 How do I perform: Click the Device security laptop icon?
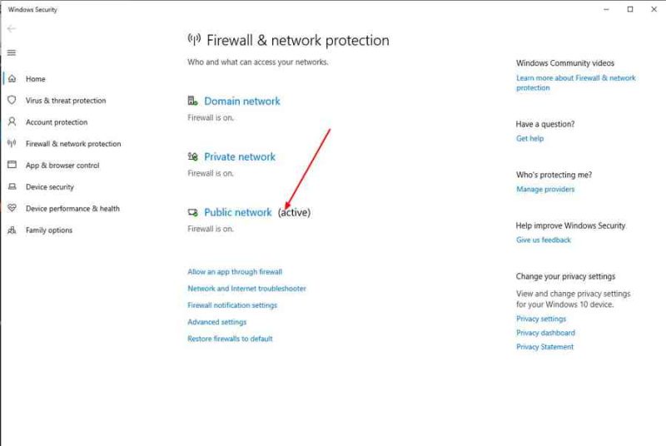coord(12,186)
